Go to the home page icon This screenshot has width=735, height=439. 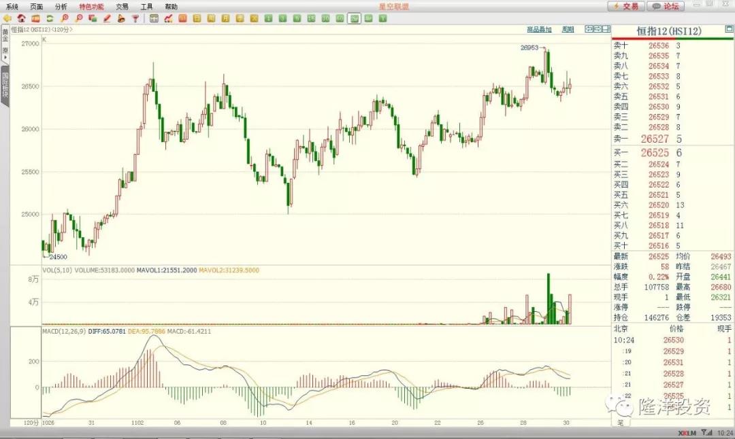click(21, 19)
